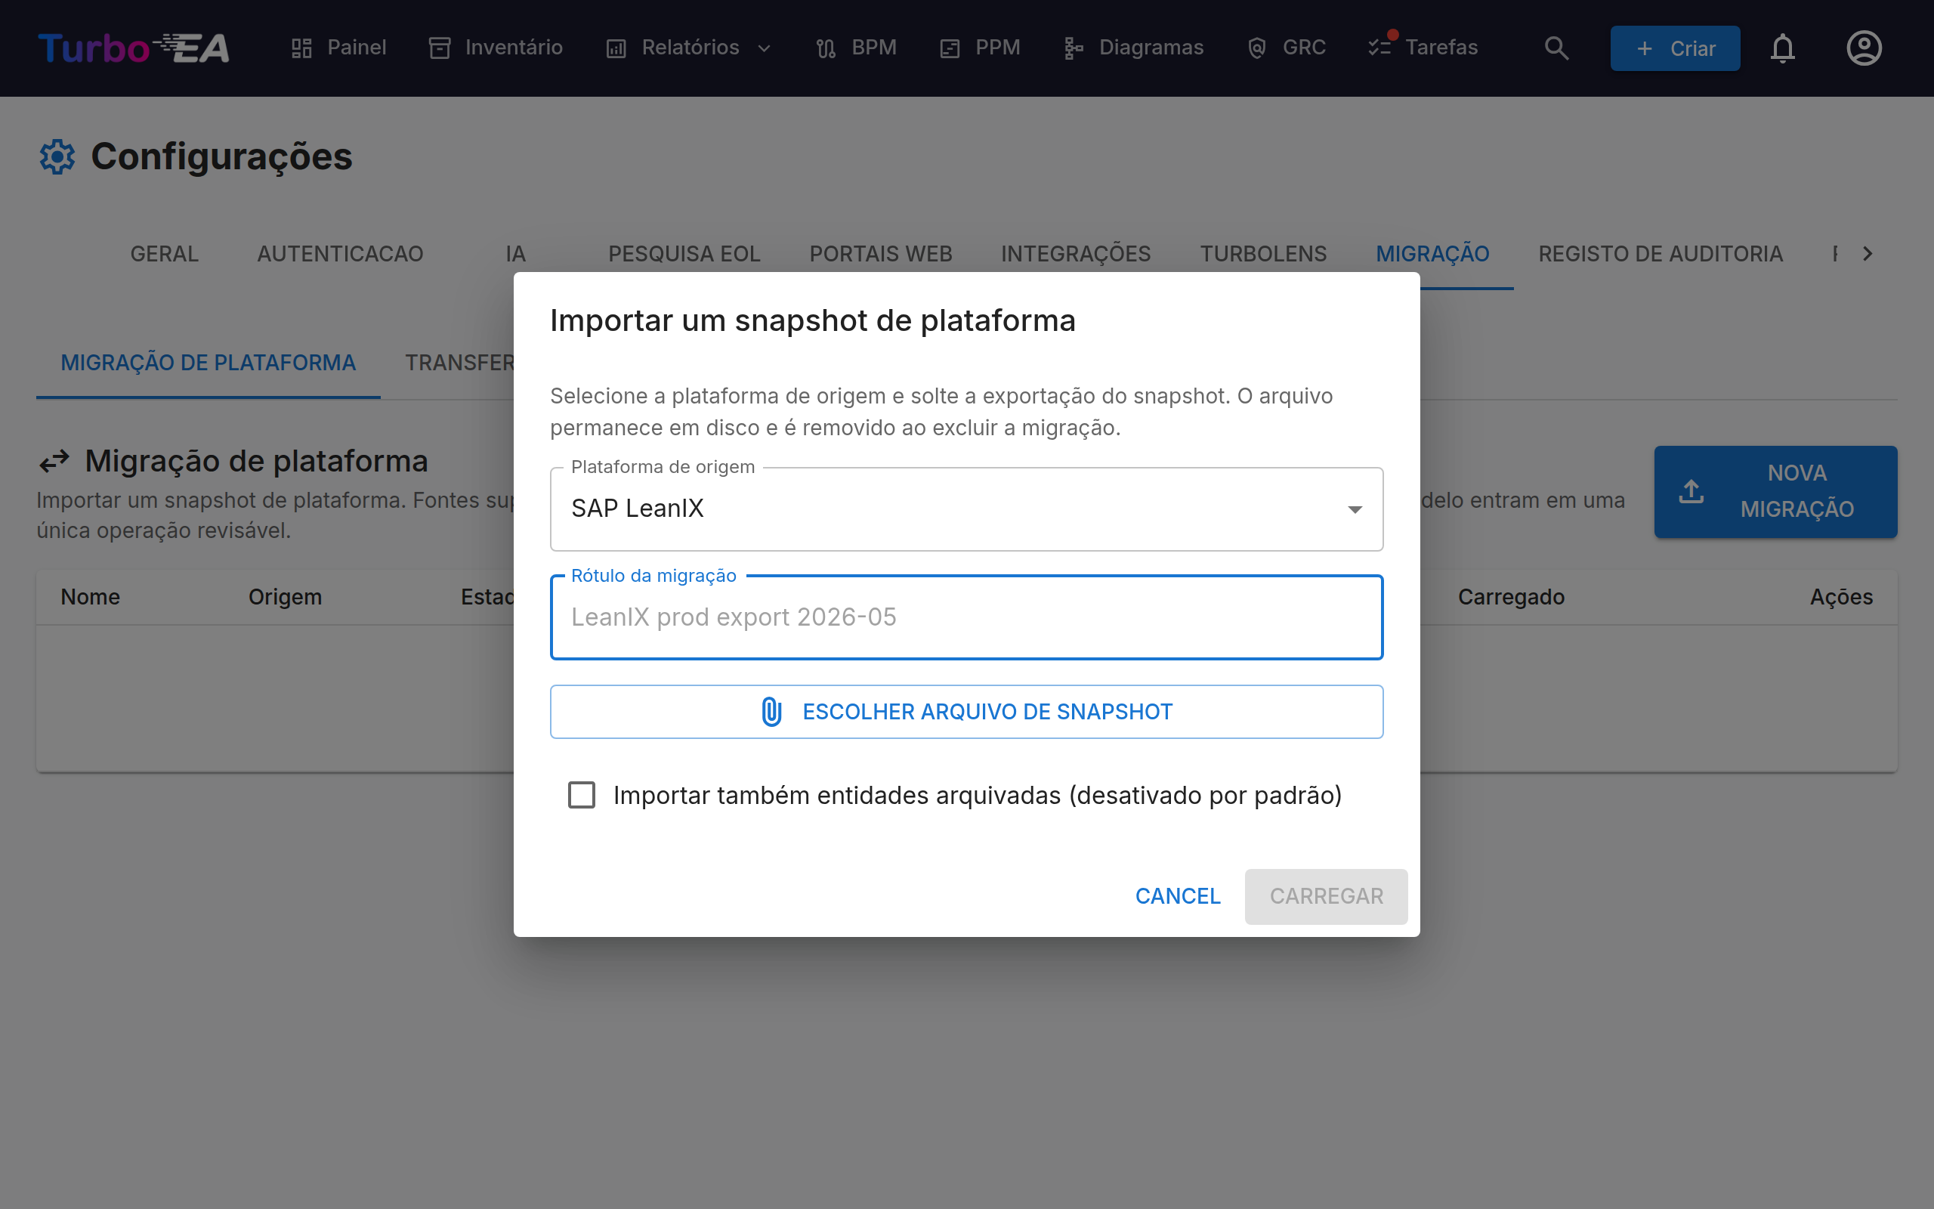Click the Painel dashboard icon
Viewport: 1934px width, 1209px height.
(x=301, y=48)
